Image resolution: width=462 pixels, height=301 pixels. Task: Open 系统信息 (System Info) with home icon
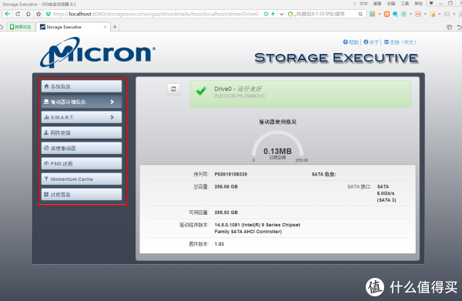click(82, 86)
